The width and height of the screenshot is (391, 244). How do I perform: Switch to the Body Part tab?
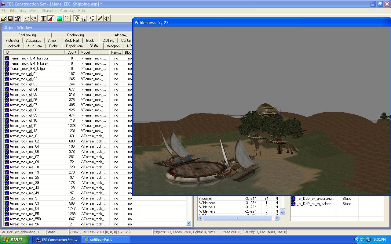72,41
